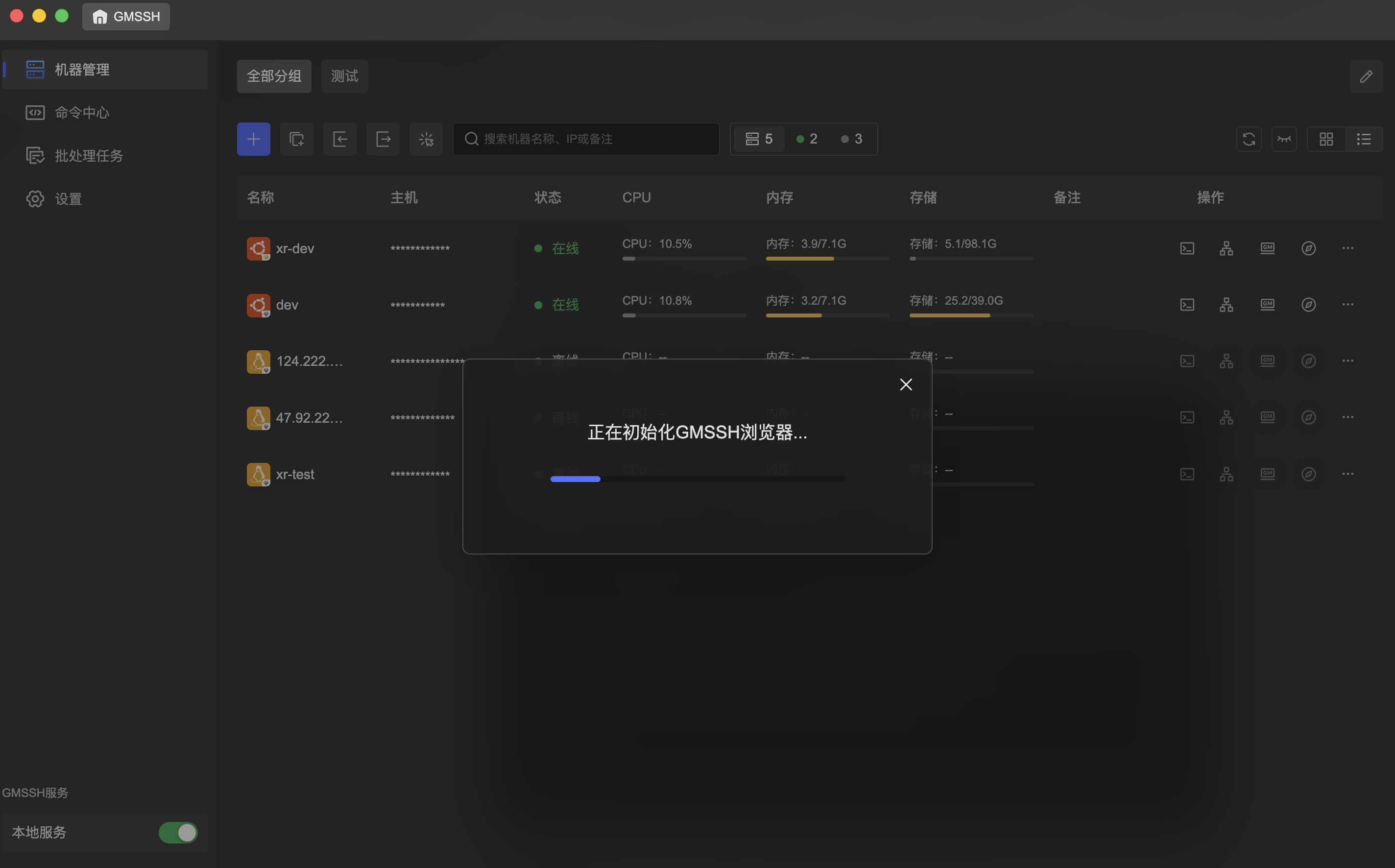Image resolution: width=1395 pixels, height=868 pixels.
Task: Open terminal for xr-dev
Action: tap(1187, 248)
